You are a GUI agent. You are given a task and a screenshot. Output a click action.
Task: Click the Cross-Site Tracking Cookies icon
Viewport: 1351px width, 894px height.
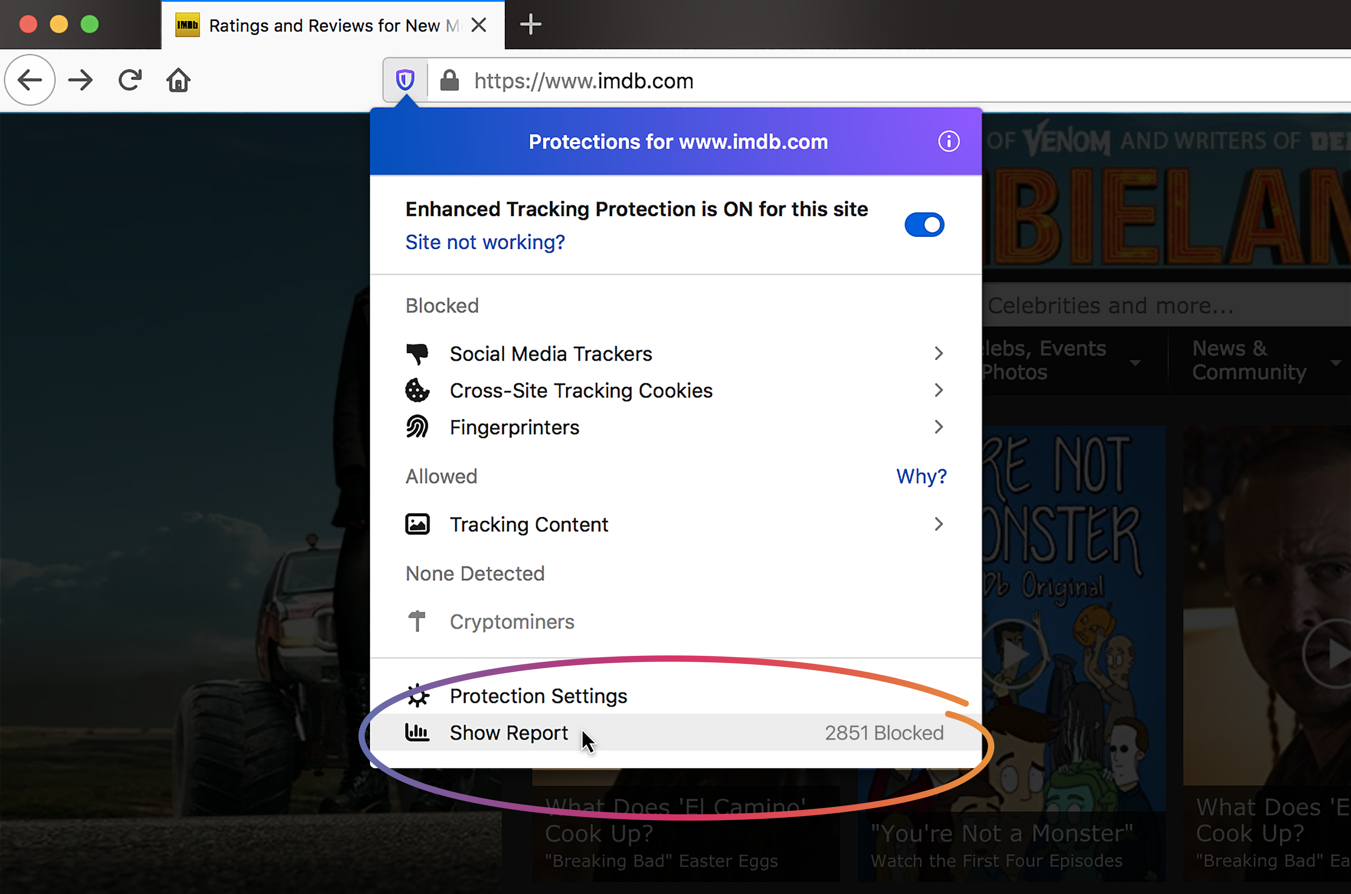point(419,390)
